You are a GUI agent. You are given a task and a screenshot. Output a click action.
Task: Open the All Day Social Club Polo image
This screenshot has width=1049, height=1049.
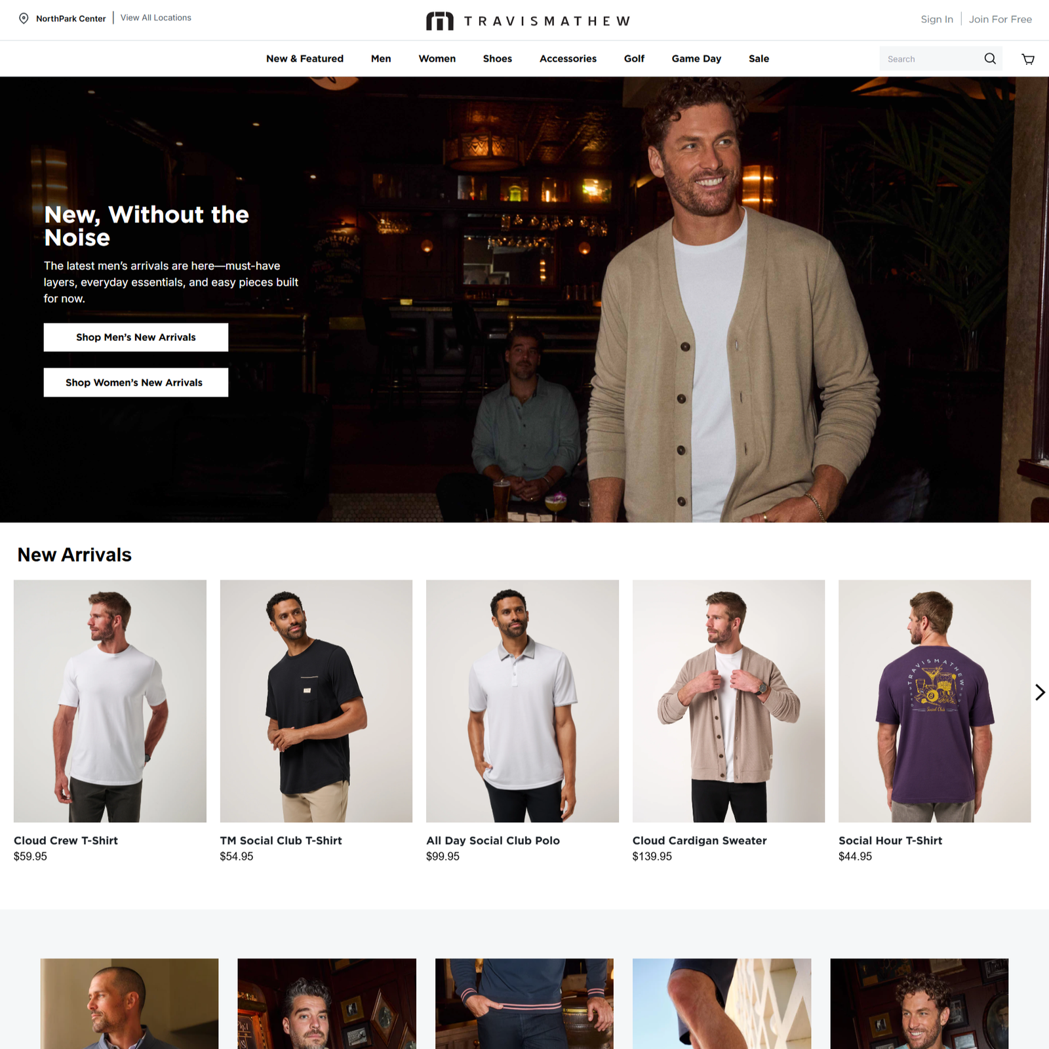(x=523, y=701)
